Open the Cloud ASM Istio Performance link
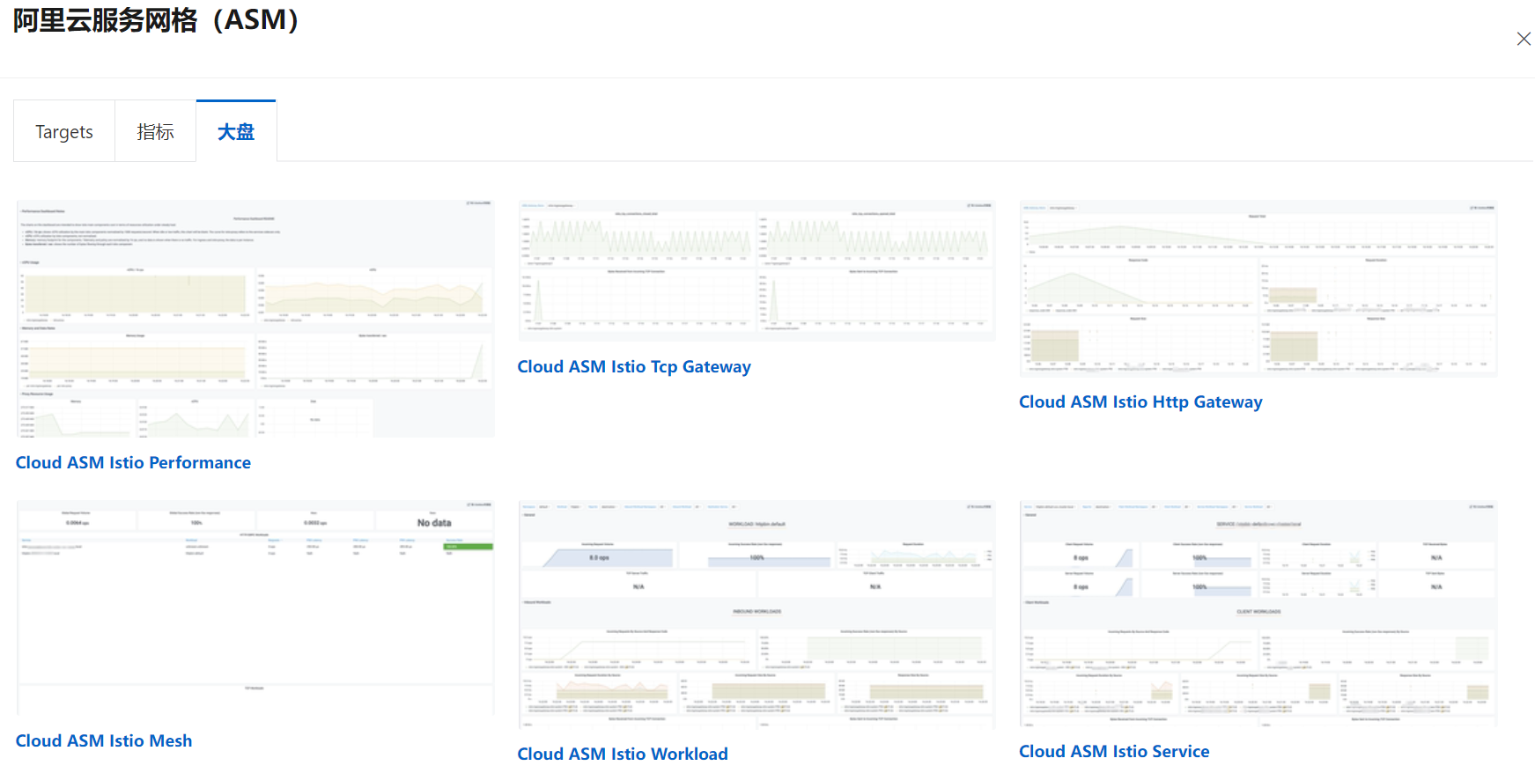The image size is (1535, 773). [x=133, y=462]
